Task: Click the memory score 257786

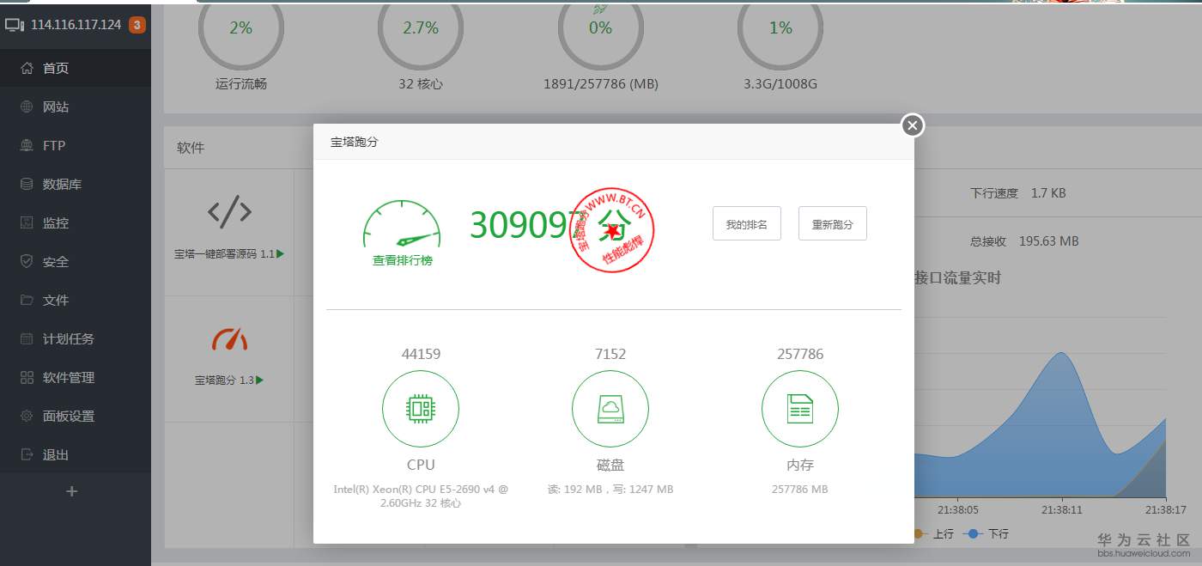Action: 799,354
